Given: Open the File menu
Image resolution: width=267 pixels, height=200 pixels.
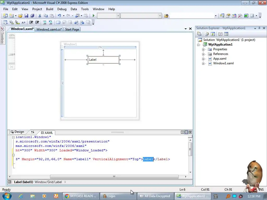Looking at the screenshot, I should pyautogui.click(x=6, y=9).
